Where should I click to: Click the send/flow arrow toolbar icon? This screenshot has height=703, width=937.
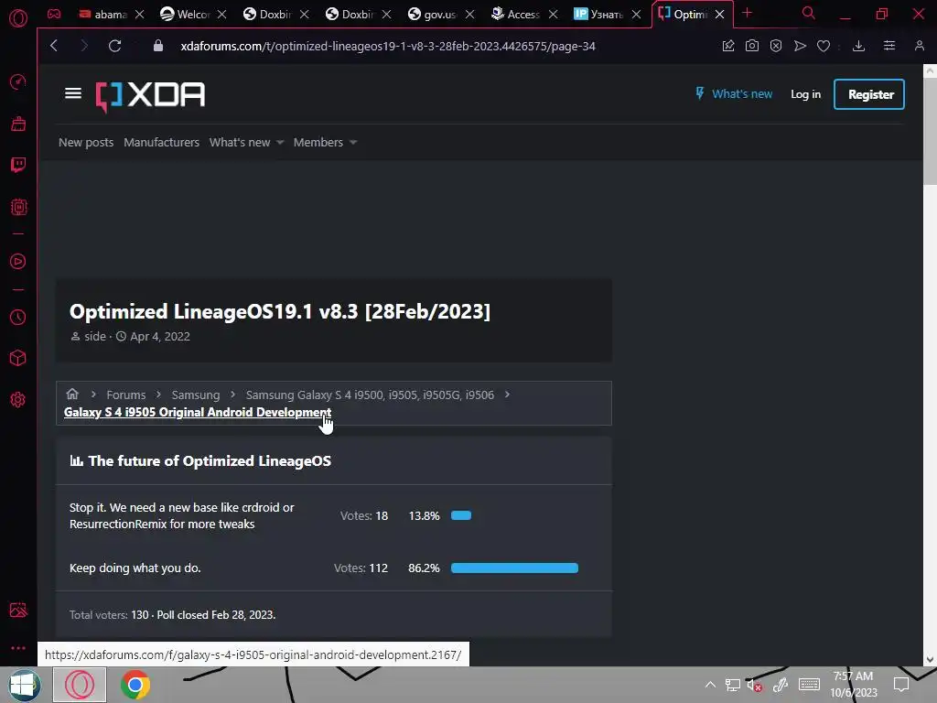(x=800, y=46)
